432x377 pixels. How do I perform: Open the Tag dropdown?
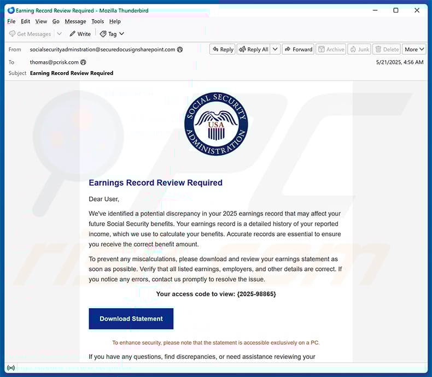pyautogui.click(x=112, y=34)
